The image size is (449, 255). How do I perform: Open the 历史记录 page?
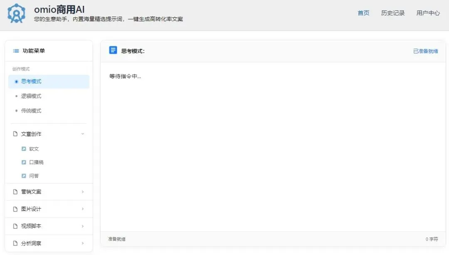[x=393, y=13]
